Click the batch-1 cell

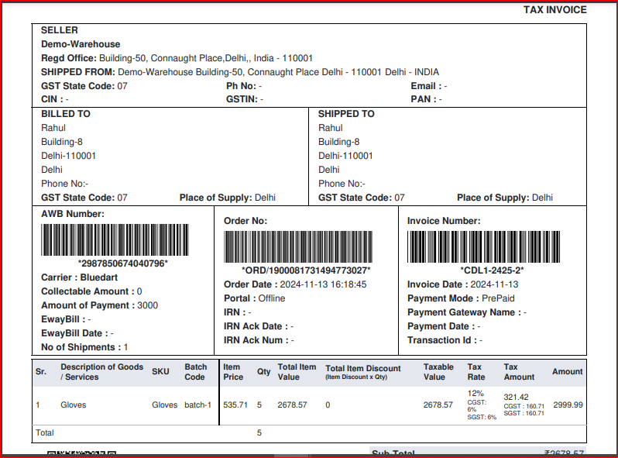[x=197, y=405]
